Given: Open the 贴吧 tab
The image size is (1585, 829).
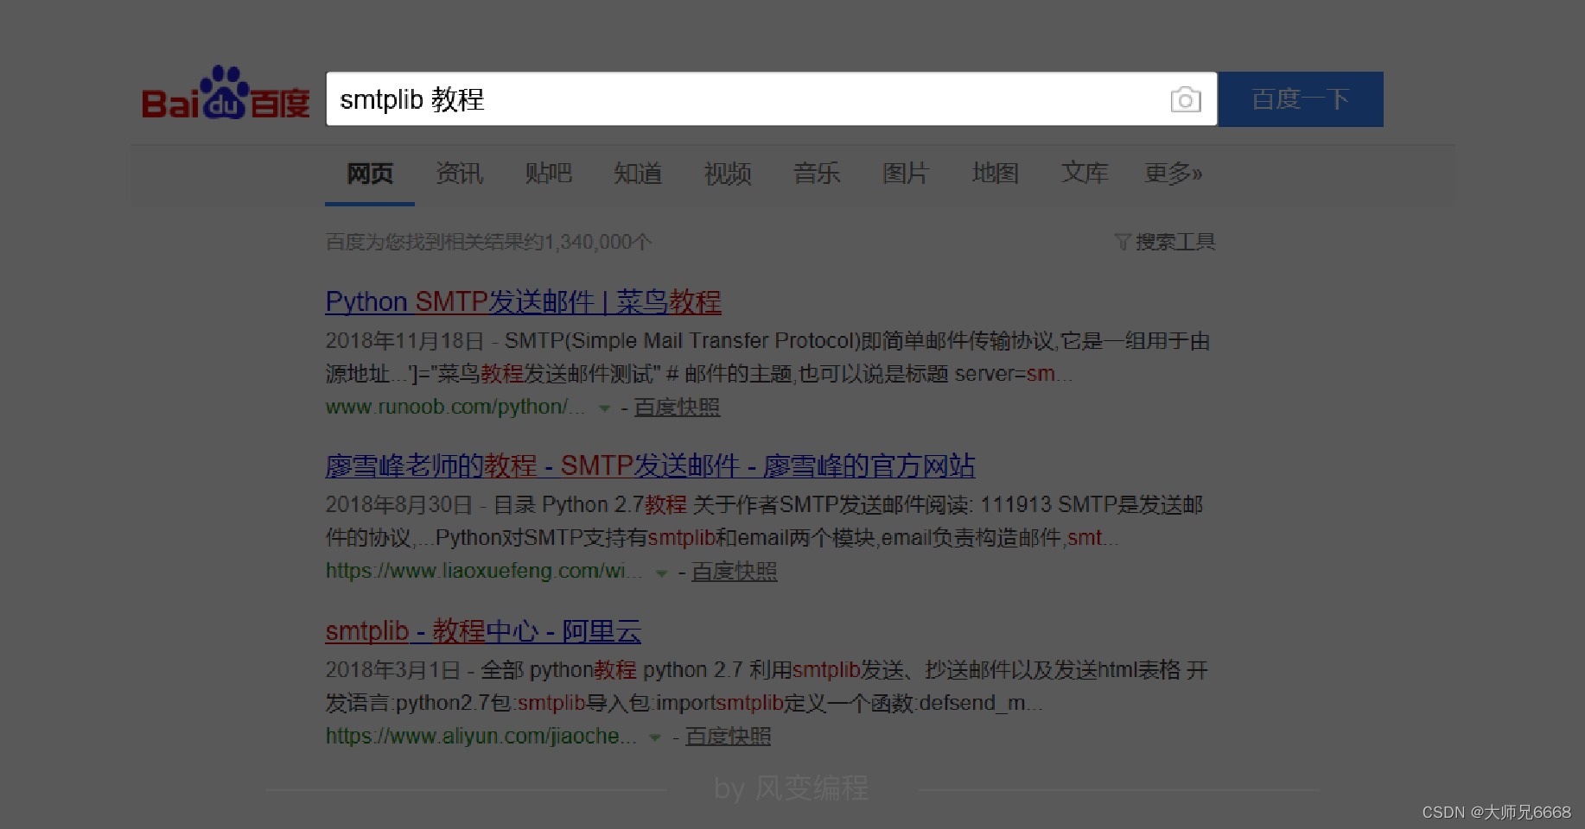Looking at the screenshot, I should pyautogui.click(x=549, y=174).
